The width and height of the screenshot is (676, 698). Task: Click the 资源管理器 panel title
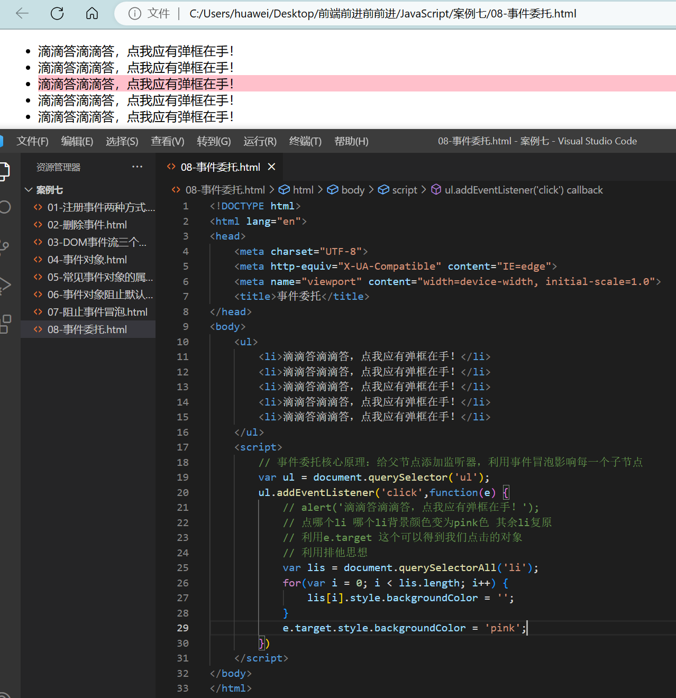point(58,167)
